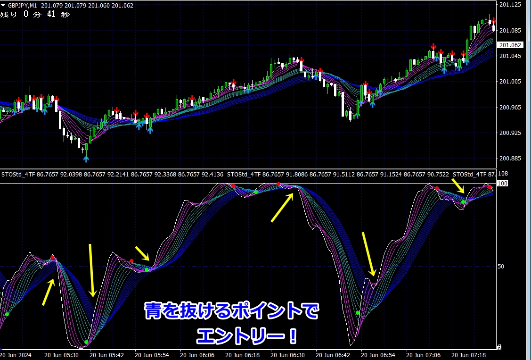Select the 青を抜けるポイントで caption text
Image resolution: width=531 pixels, height=360 pixels.
[x=231, y=312]
